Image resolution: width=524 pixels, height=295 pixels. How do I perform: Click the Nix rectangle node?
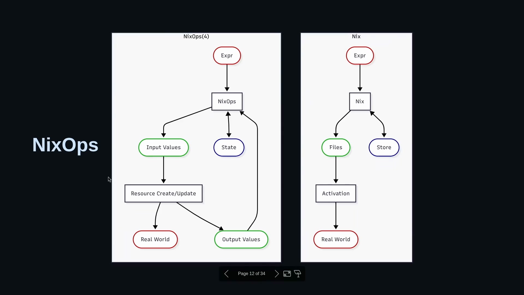(x=360, y=102)
